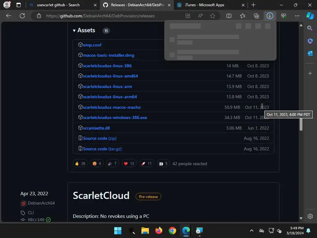
Task: Activate Read aloud icon
Action: pos(200,16)
